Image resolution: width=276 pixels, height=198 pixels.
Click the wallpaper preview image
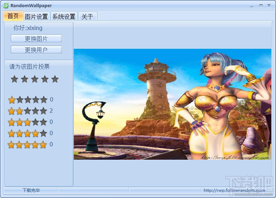173,104
